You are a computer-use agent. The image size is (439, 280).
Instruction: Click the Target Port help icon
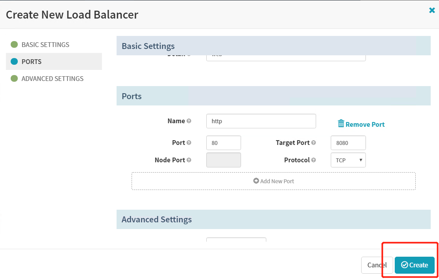coord(313,143)
